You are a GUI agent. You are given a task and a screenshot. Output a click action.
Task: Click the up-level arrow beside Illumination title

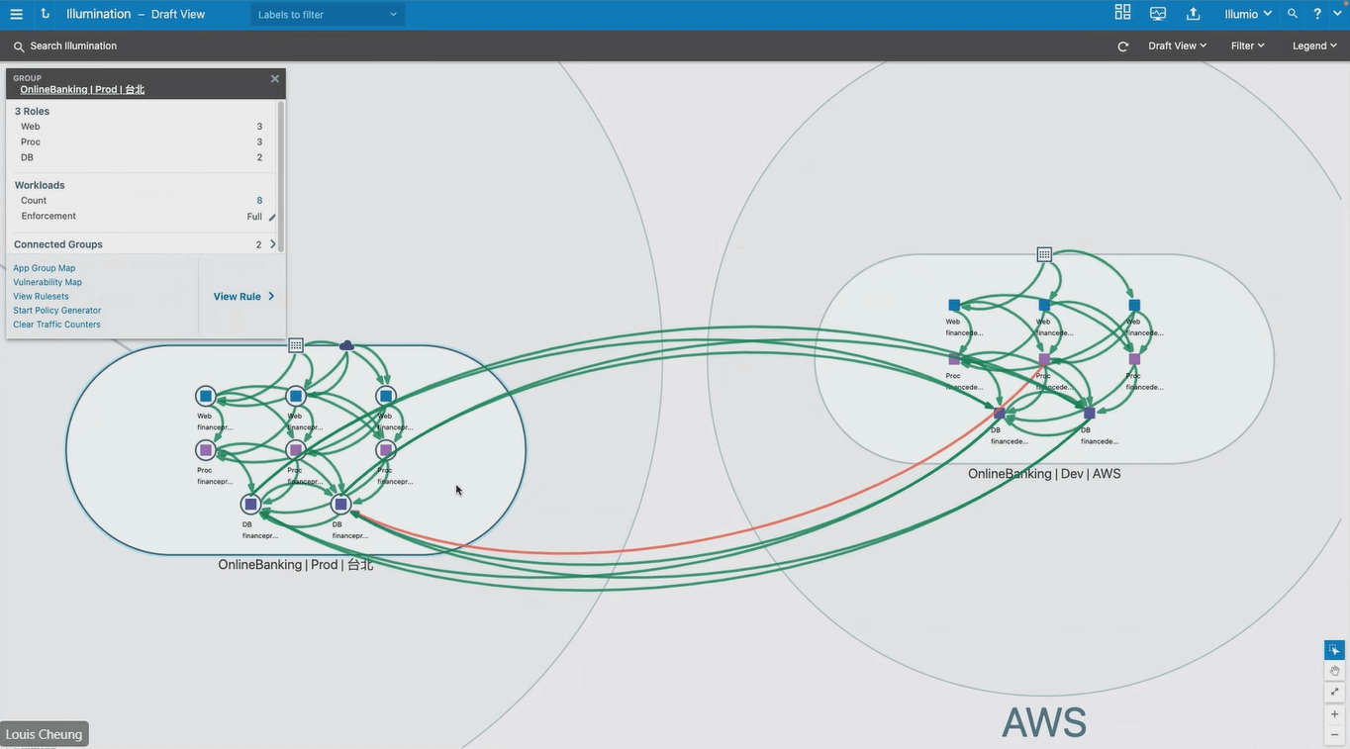pyautogui.click(x=45, y=14)
